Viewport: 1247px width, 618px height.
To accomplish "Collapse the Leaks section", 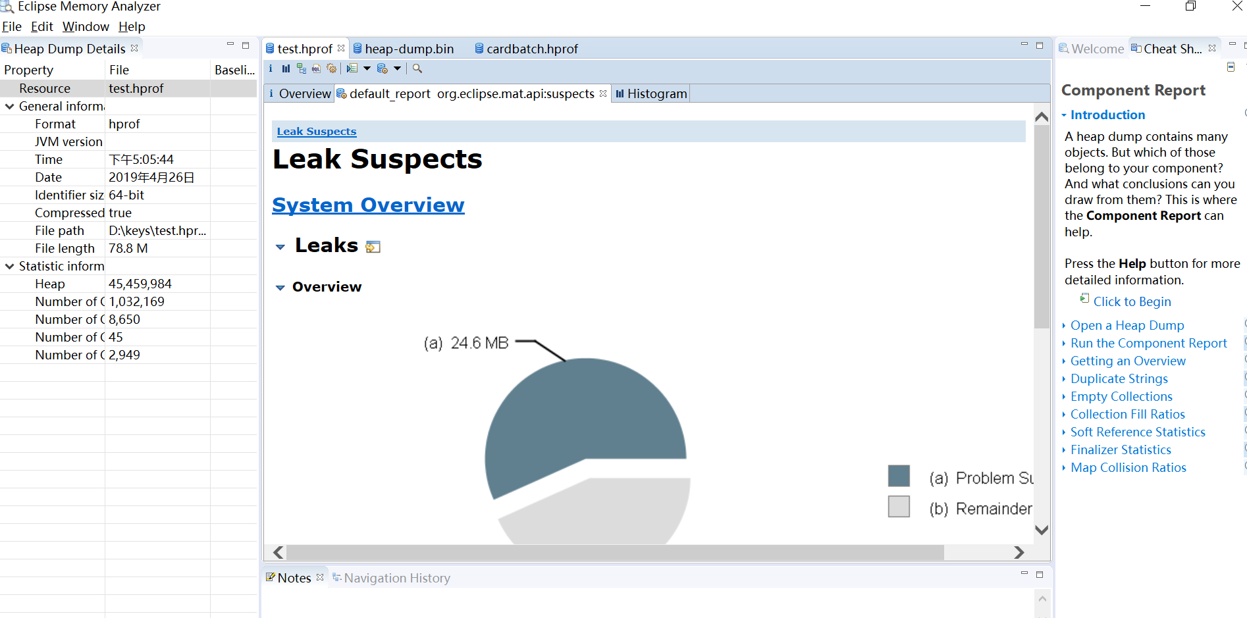I will [x=280, y=247].
